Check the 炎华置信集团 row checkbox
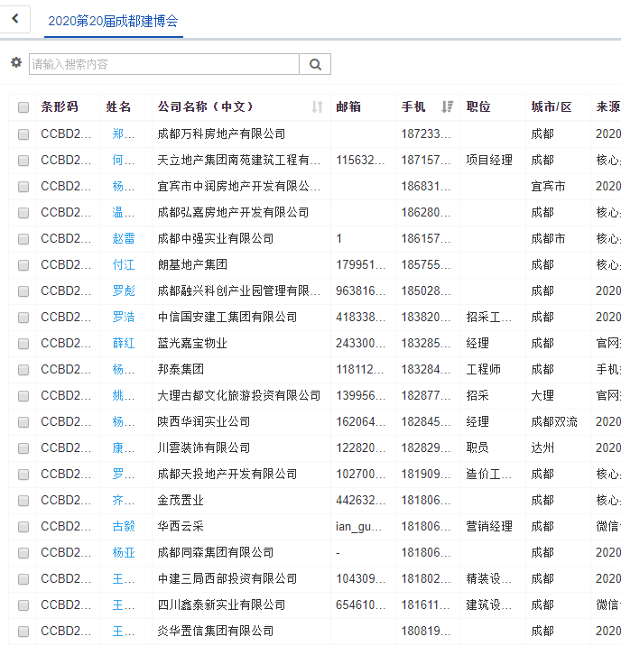 coord(23,632)
